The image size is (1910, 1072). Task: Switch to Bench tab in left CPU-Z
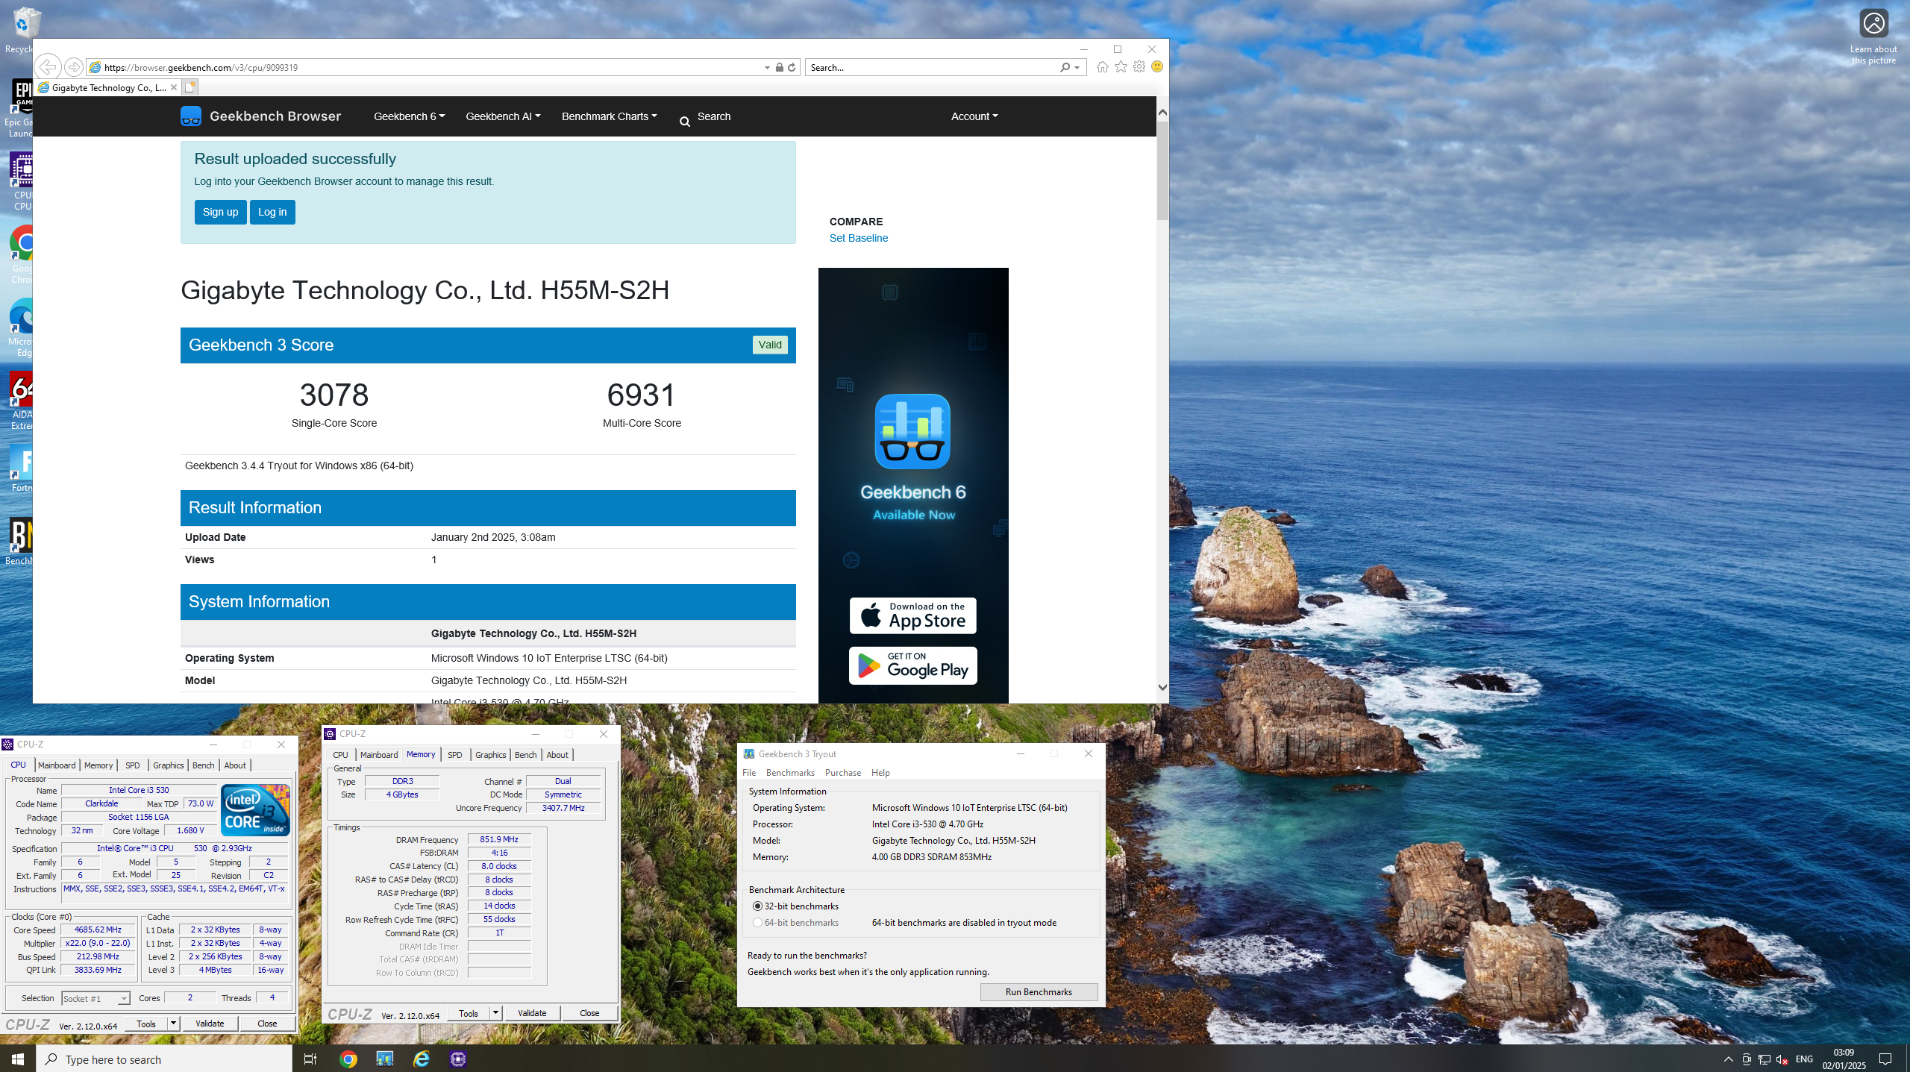coord(203,765)
